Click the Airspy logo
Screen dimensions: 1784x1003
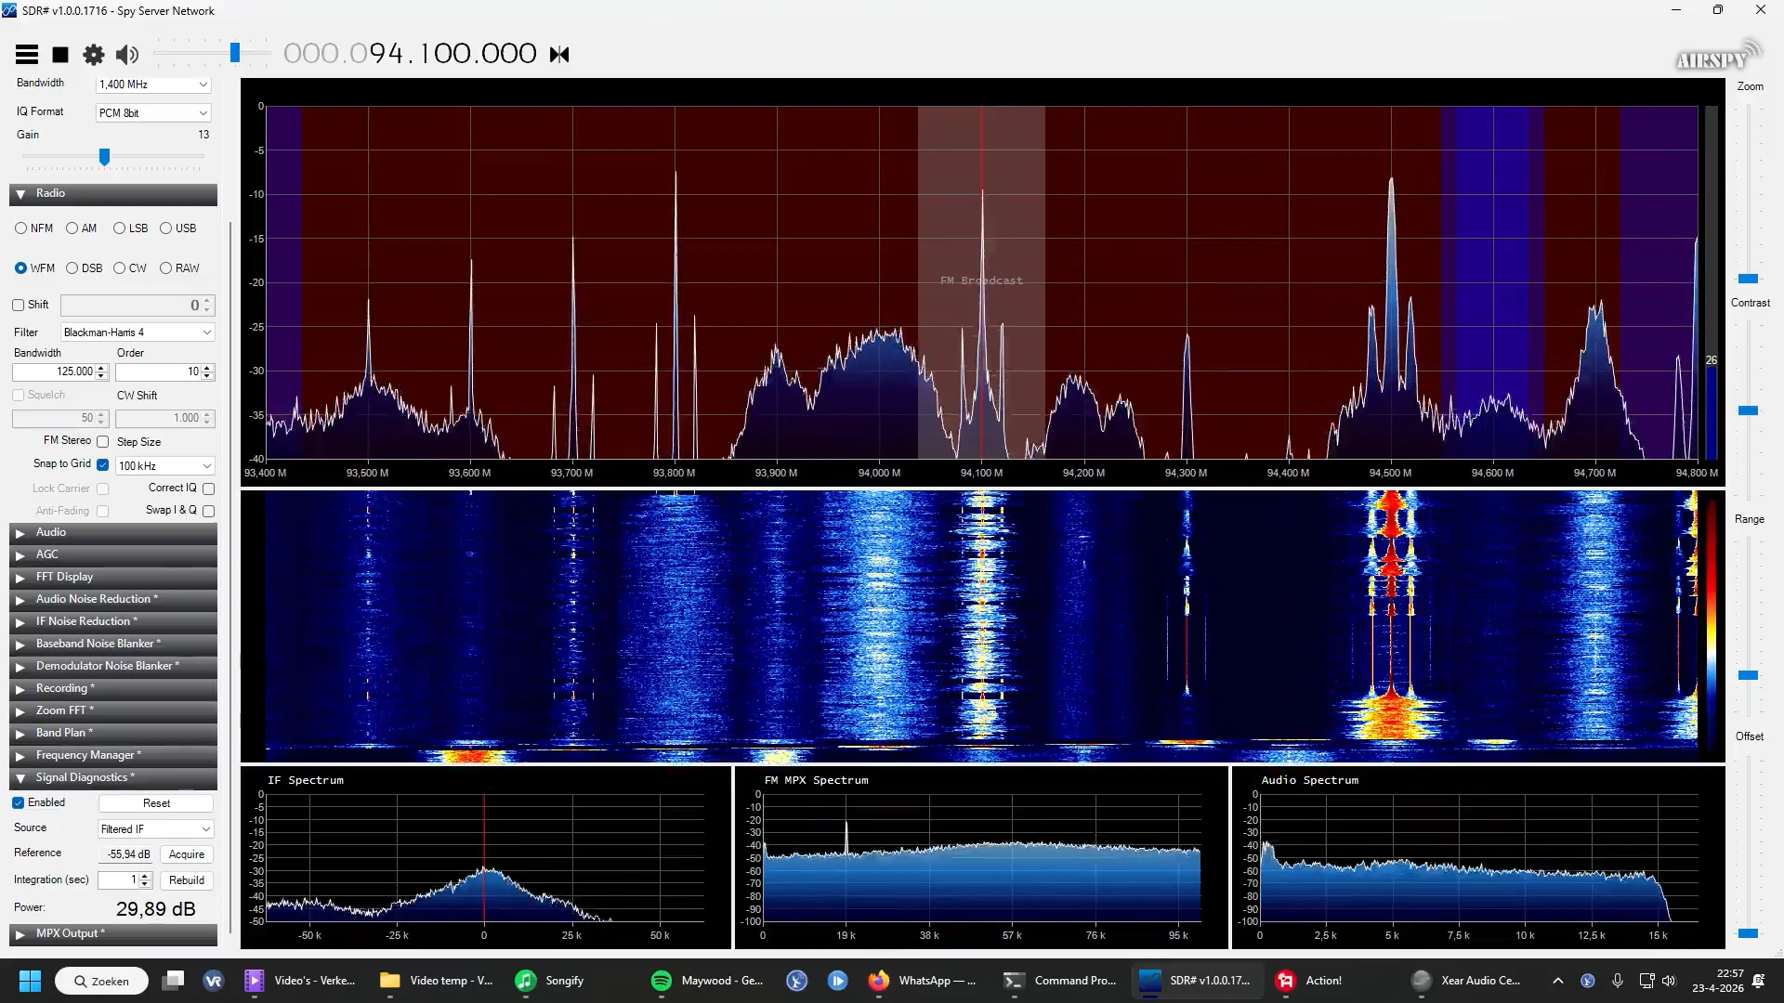(x=1718, y=56)
